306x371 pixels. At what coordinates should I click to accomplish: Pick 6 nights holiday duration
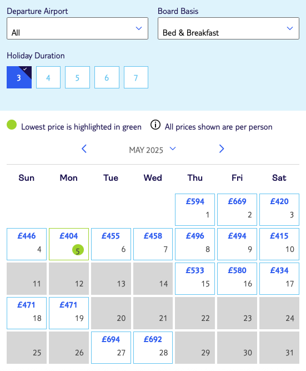coord(107,77)
